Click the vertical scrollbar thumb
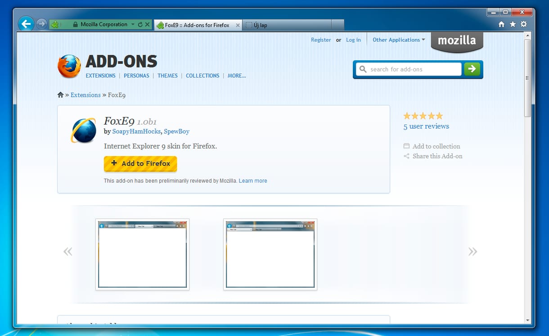The width and height of the screenshot is (549, 336). pyautogui.click(x=528, y=78)
